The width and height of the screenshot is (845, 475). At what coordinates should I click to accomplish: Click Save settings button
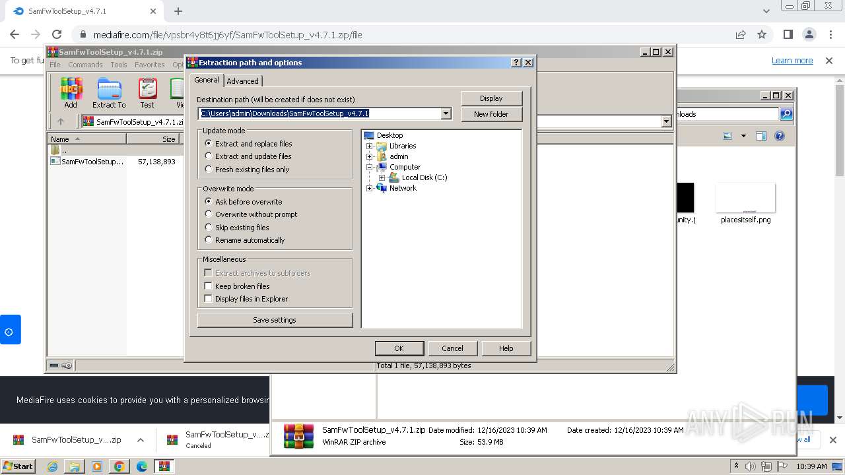[275, 320]
